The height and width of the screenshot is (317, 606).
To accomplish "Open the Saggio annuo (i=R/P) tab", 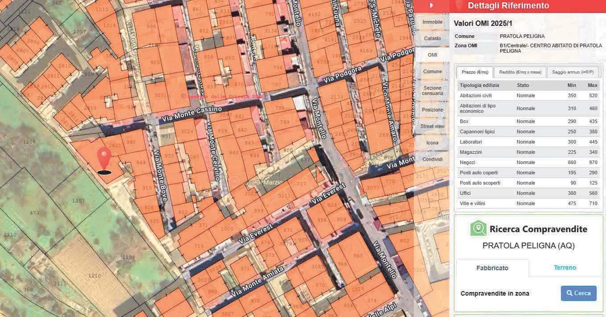I will [x=573, y=72].
